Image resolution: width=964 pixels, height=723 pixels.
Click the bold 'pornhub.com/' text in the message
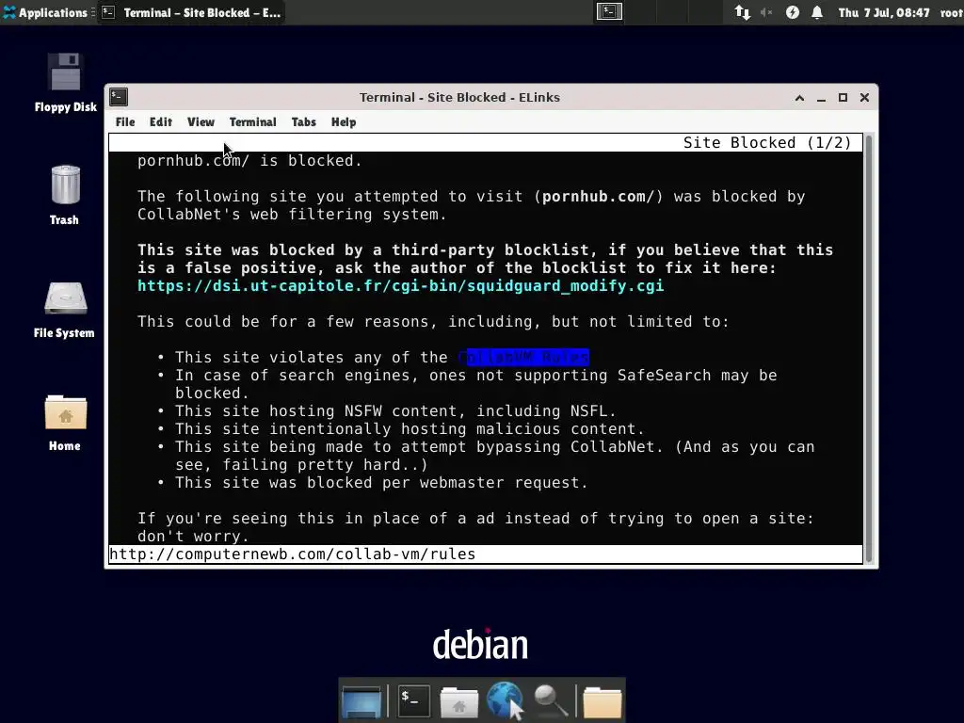(x=598, y=197)
